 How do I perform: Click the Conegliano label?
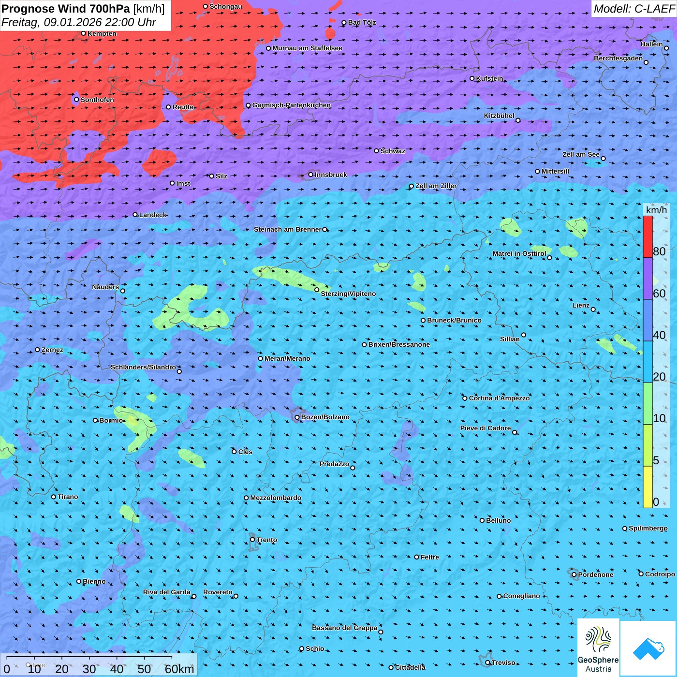(x=522, y=596)
